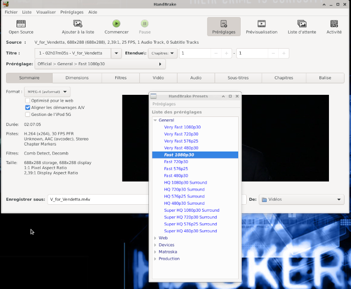Click the Open Source film icon
This screenshot has width=351, height=289.
coord(21,24)
